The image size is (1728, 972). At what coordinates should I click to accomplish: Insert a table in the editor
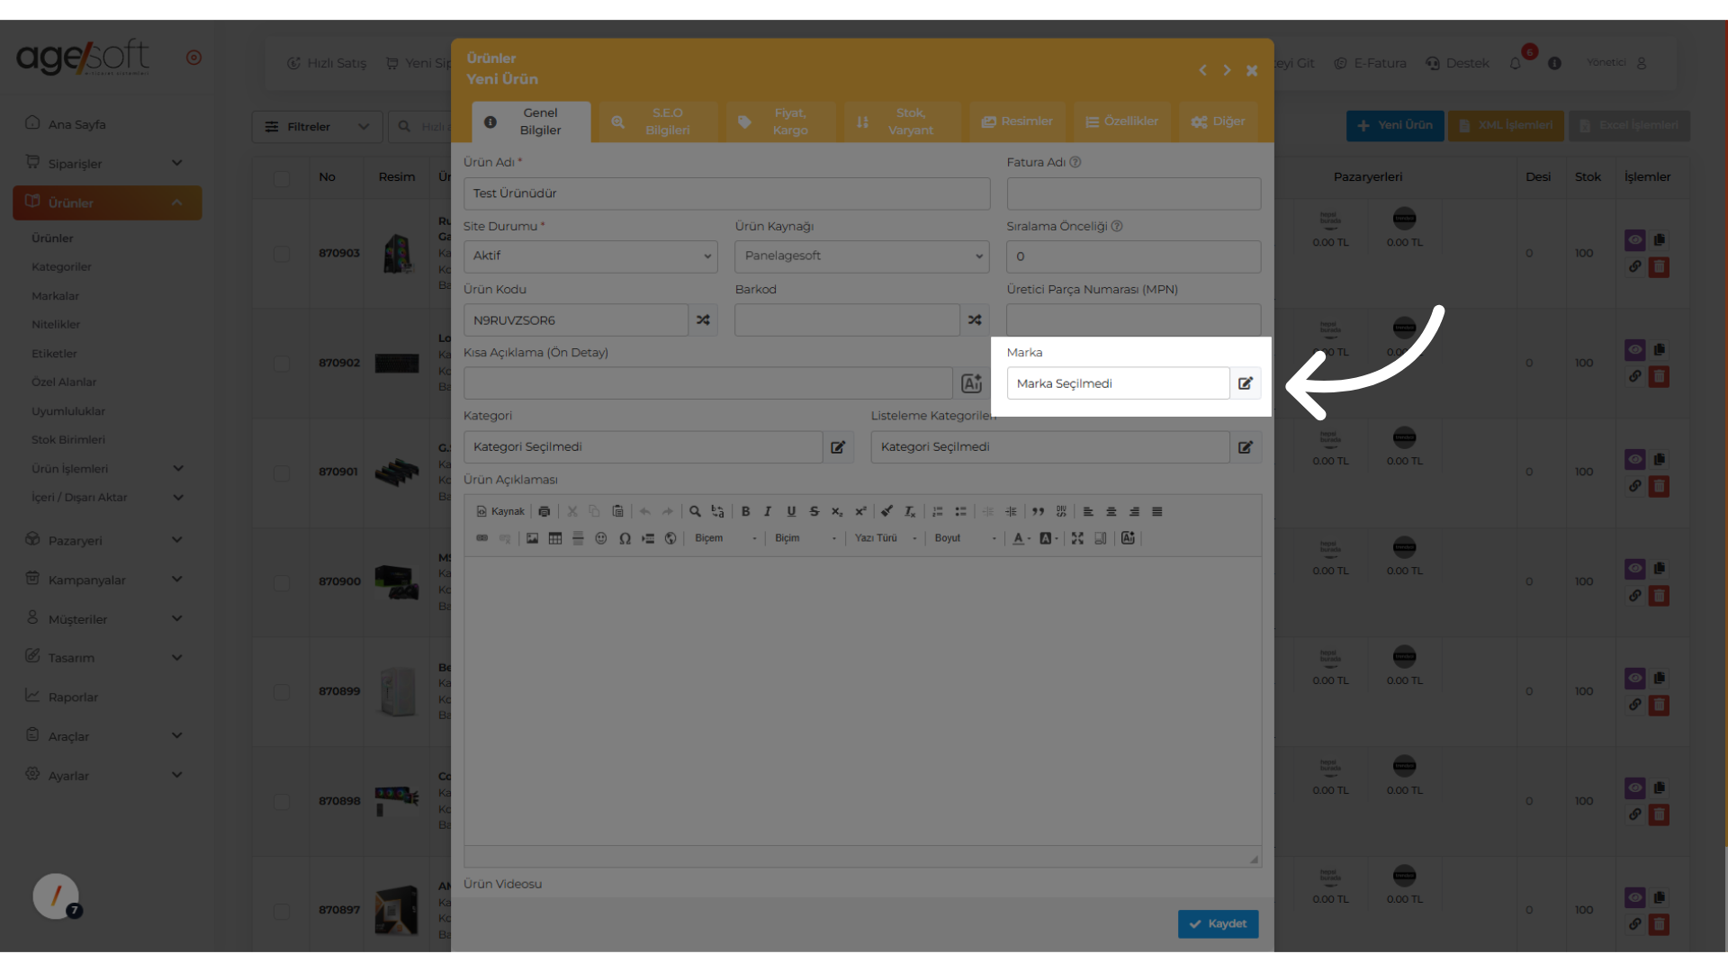click(x=555, y=538)
